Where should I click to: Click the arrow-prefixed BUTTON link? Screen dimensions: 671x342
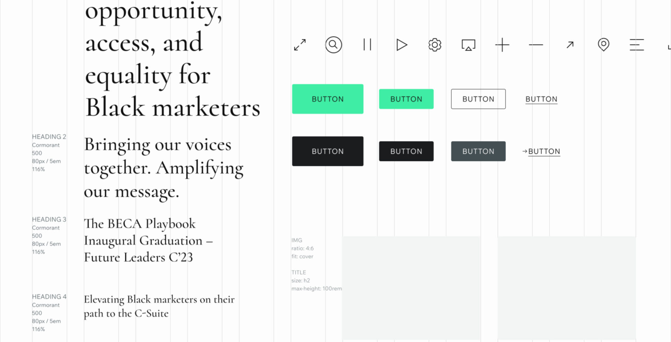pyautogui.click(x=541, y=151)
